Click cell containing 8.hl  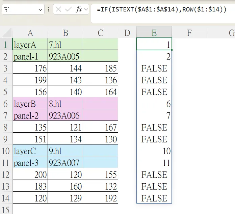point(66,103)
